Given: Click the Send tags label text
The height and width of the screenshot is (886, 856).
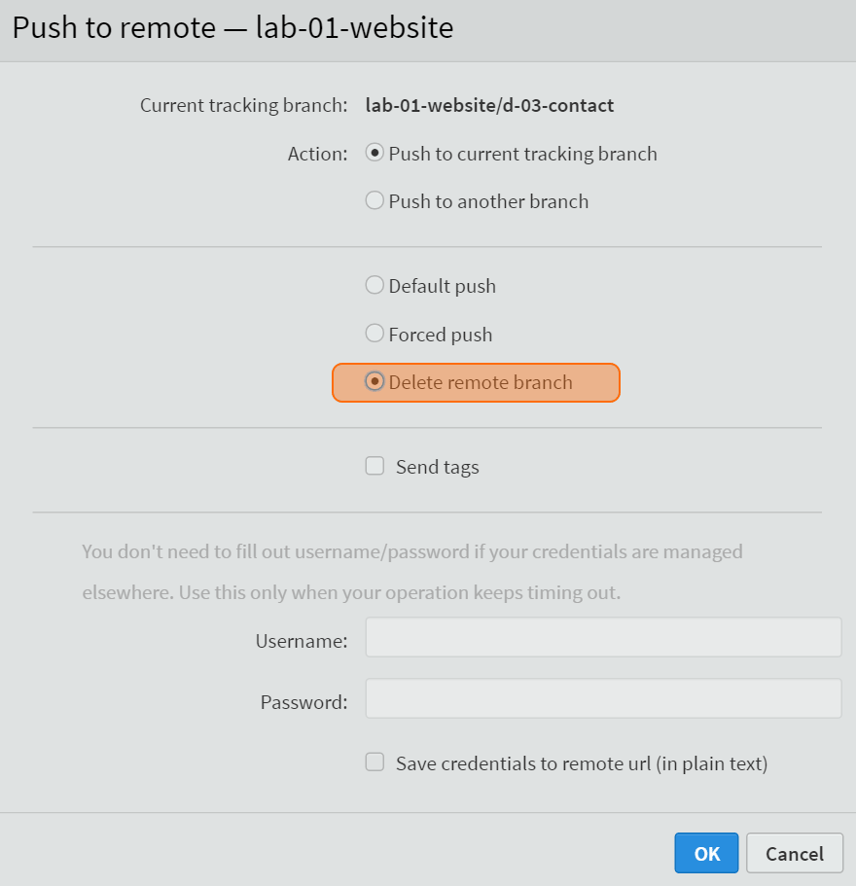Looking at the screenshot, I should [x=438, y=467].
